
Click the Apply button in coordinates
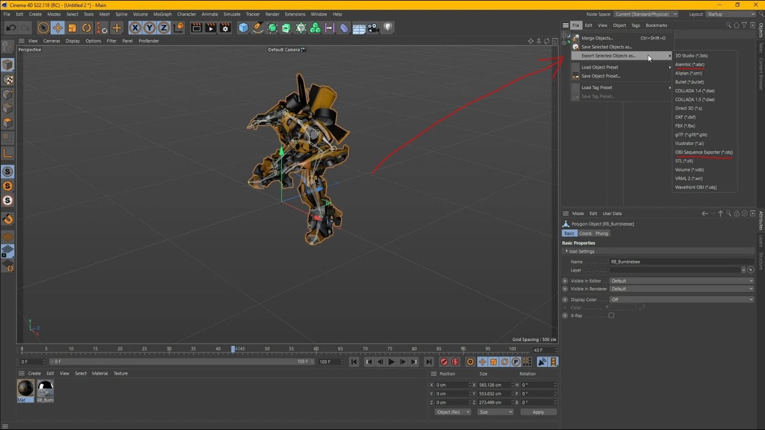538,412
